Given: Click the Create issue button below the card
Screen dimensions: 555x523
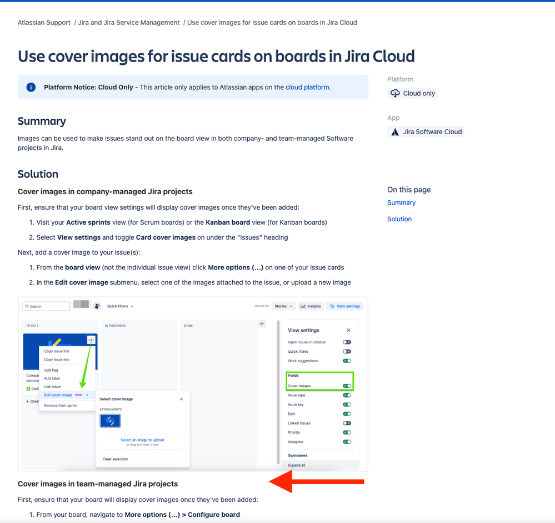Looking at the screenshot, I should click(32, 402).
